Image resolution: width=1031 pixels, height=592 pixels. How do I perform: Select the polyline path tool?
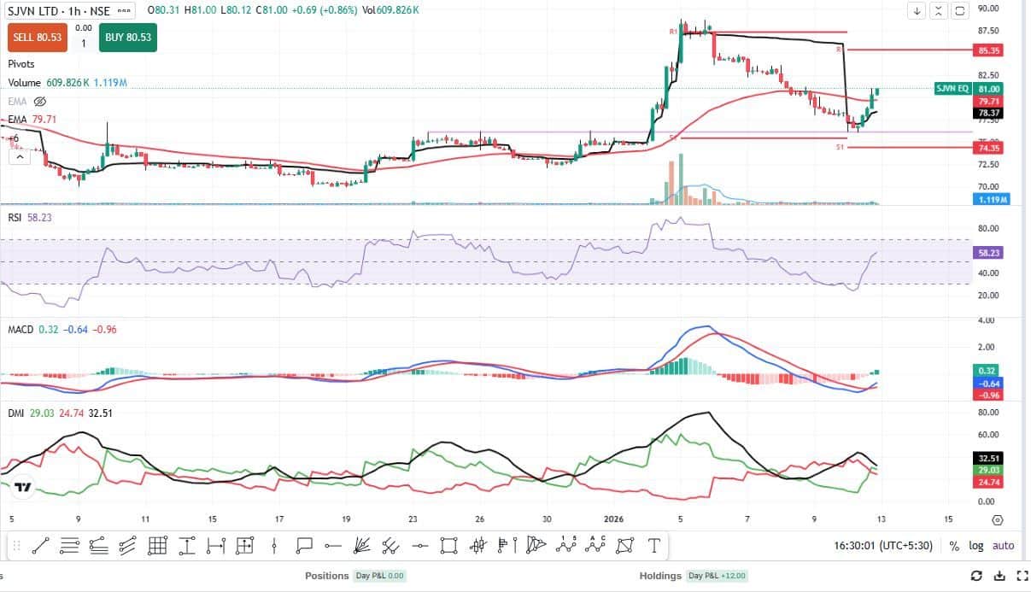coord(625,545)
